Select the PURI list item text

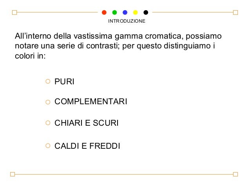[64, 82]
